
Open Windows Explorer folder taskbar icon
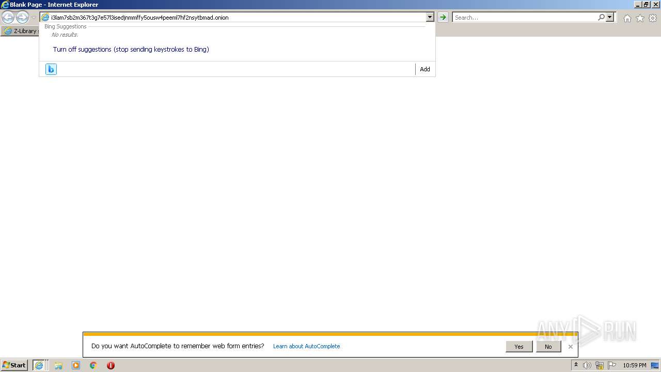click(x=58, y=365)
